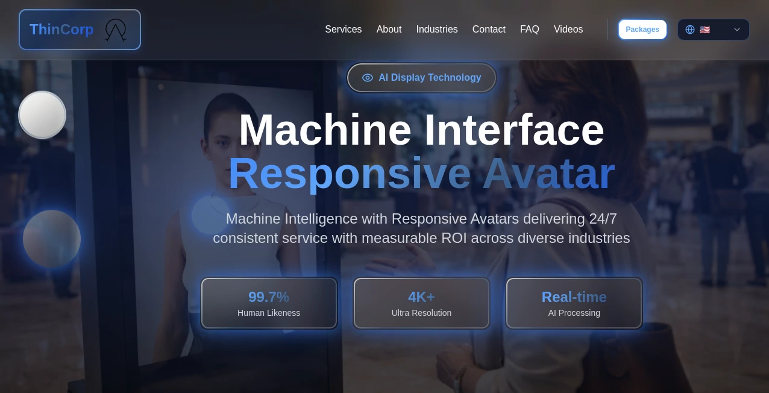Click the ThinCorp logo

(x=80, y=30)
